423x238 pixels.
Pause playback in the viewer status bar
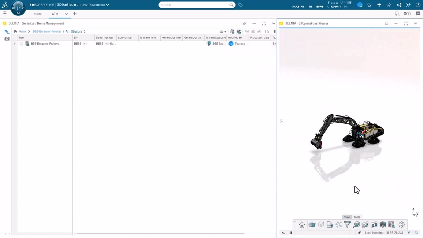[x=291, y=233]
